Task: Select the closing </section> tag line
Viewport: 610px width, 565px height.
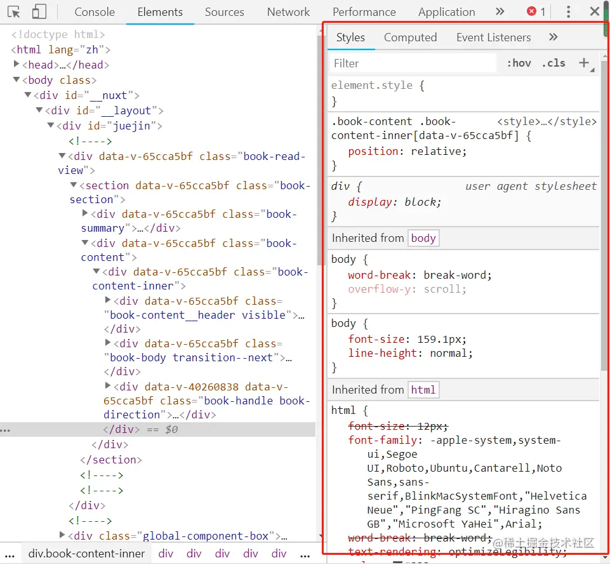Action: click(x=111, y=460)
